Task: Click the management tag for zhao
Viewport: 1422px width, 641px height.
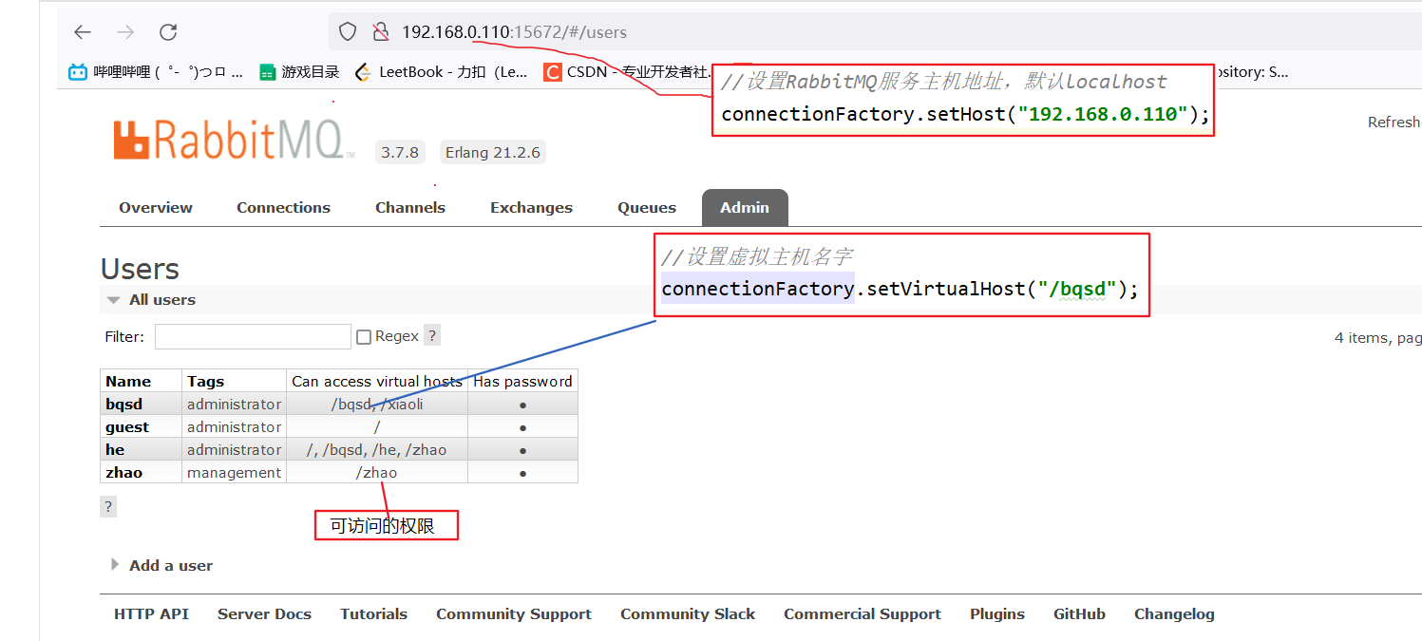Action: (234, 473)
